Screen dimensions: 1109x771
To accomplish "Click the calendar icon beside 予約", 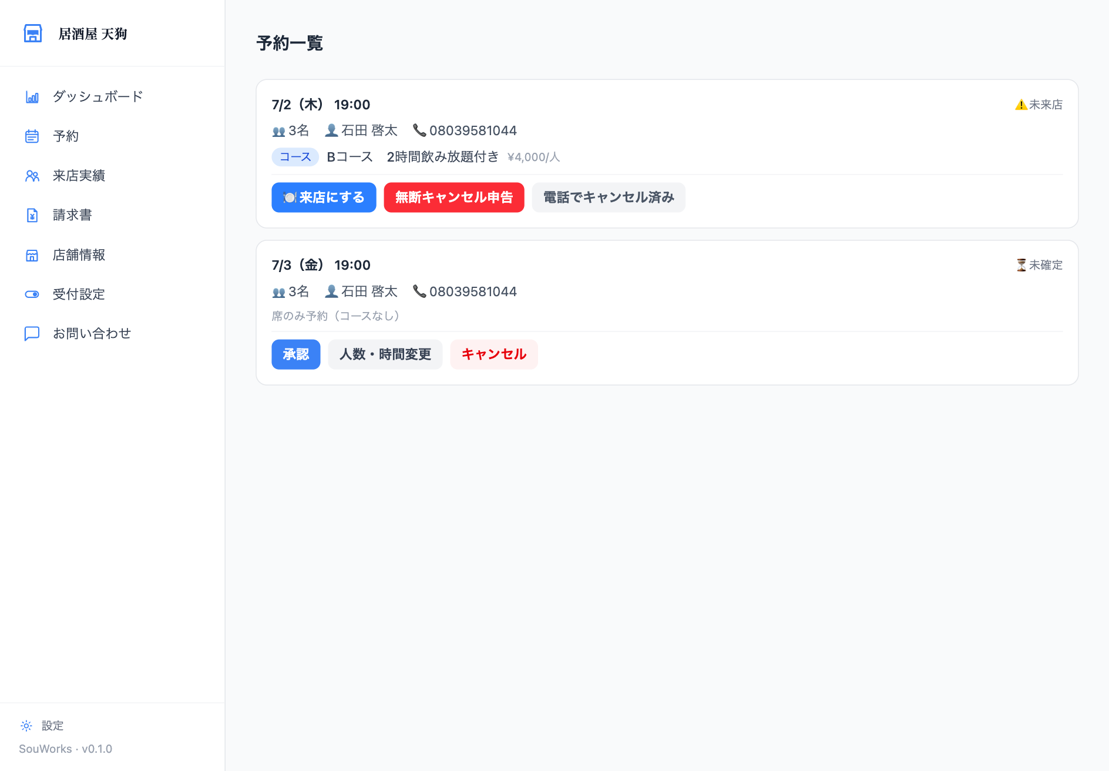I will [32, 136].
